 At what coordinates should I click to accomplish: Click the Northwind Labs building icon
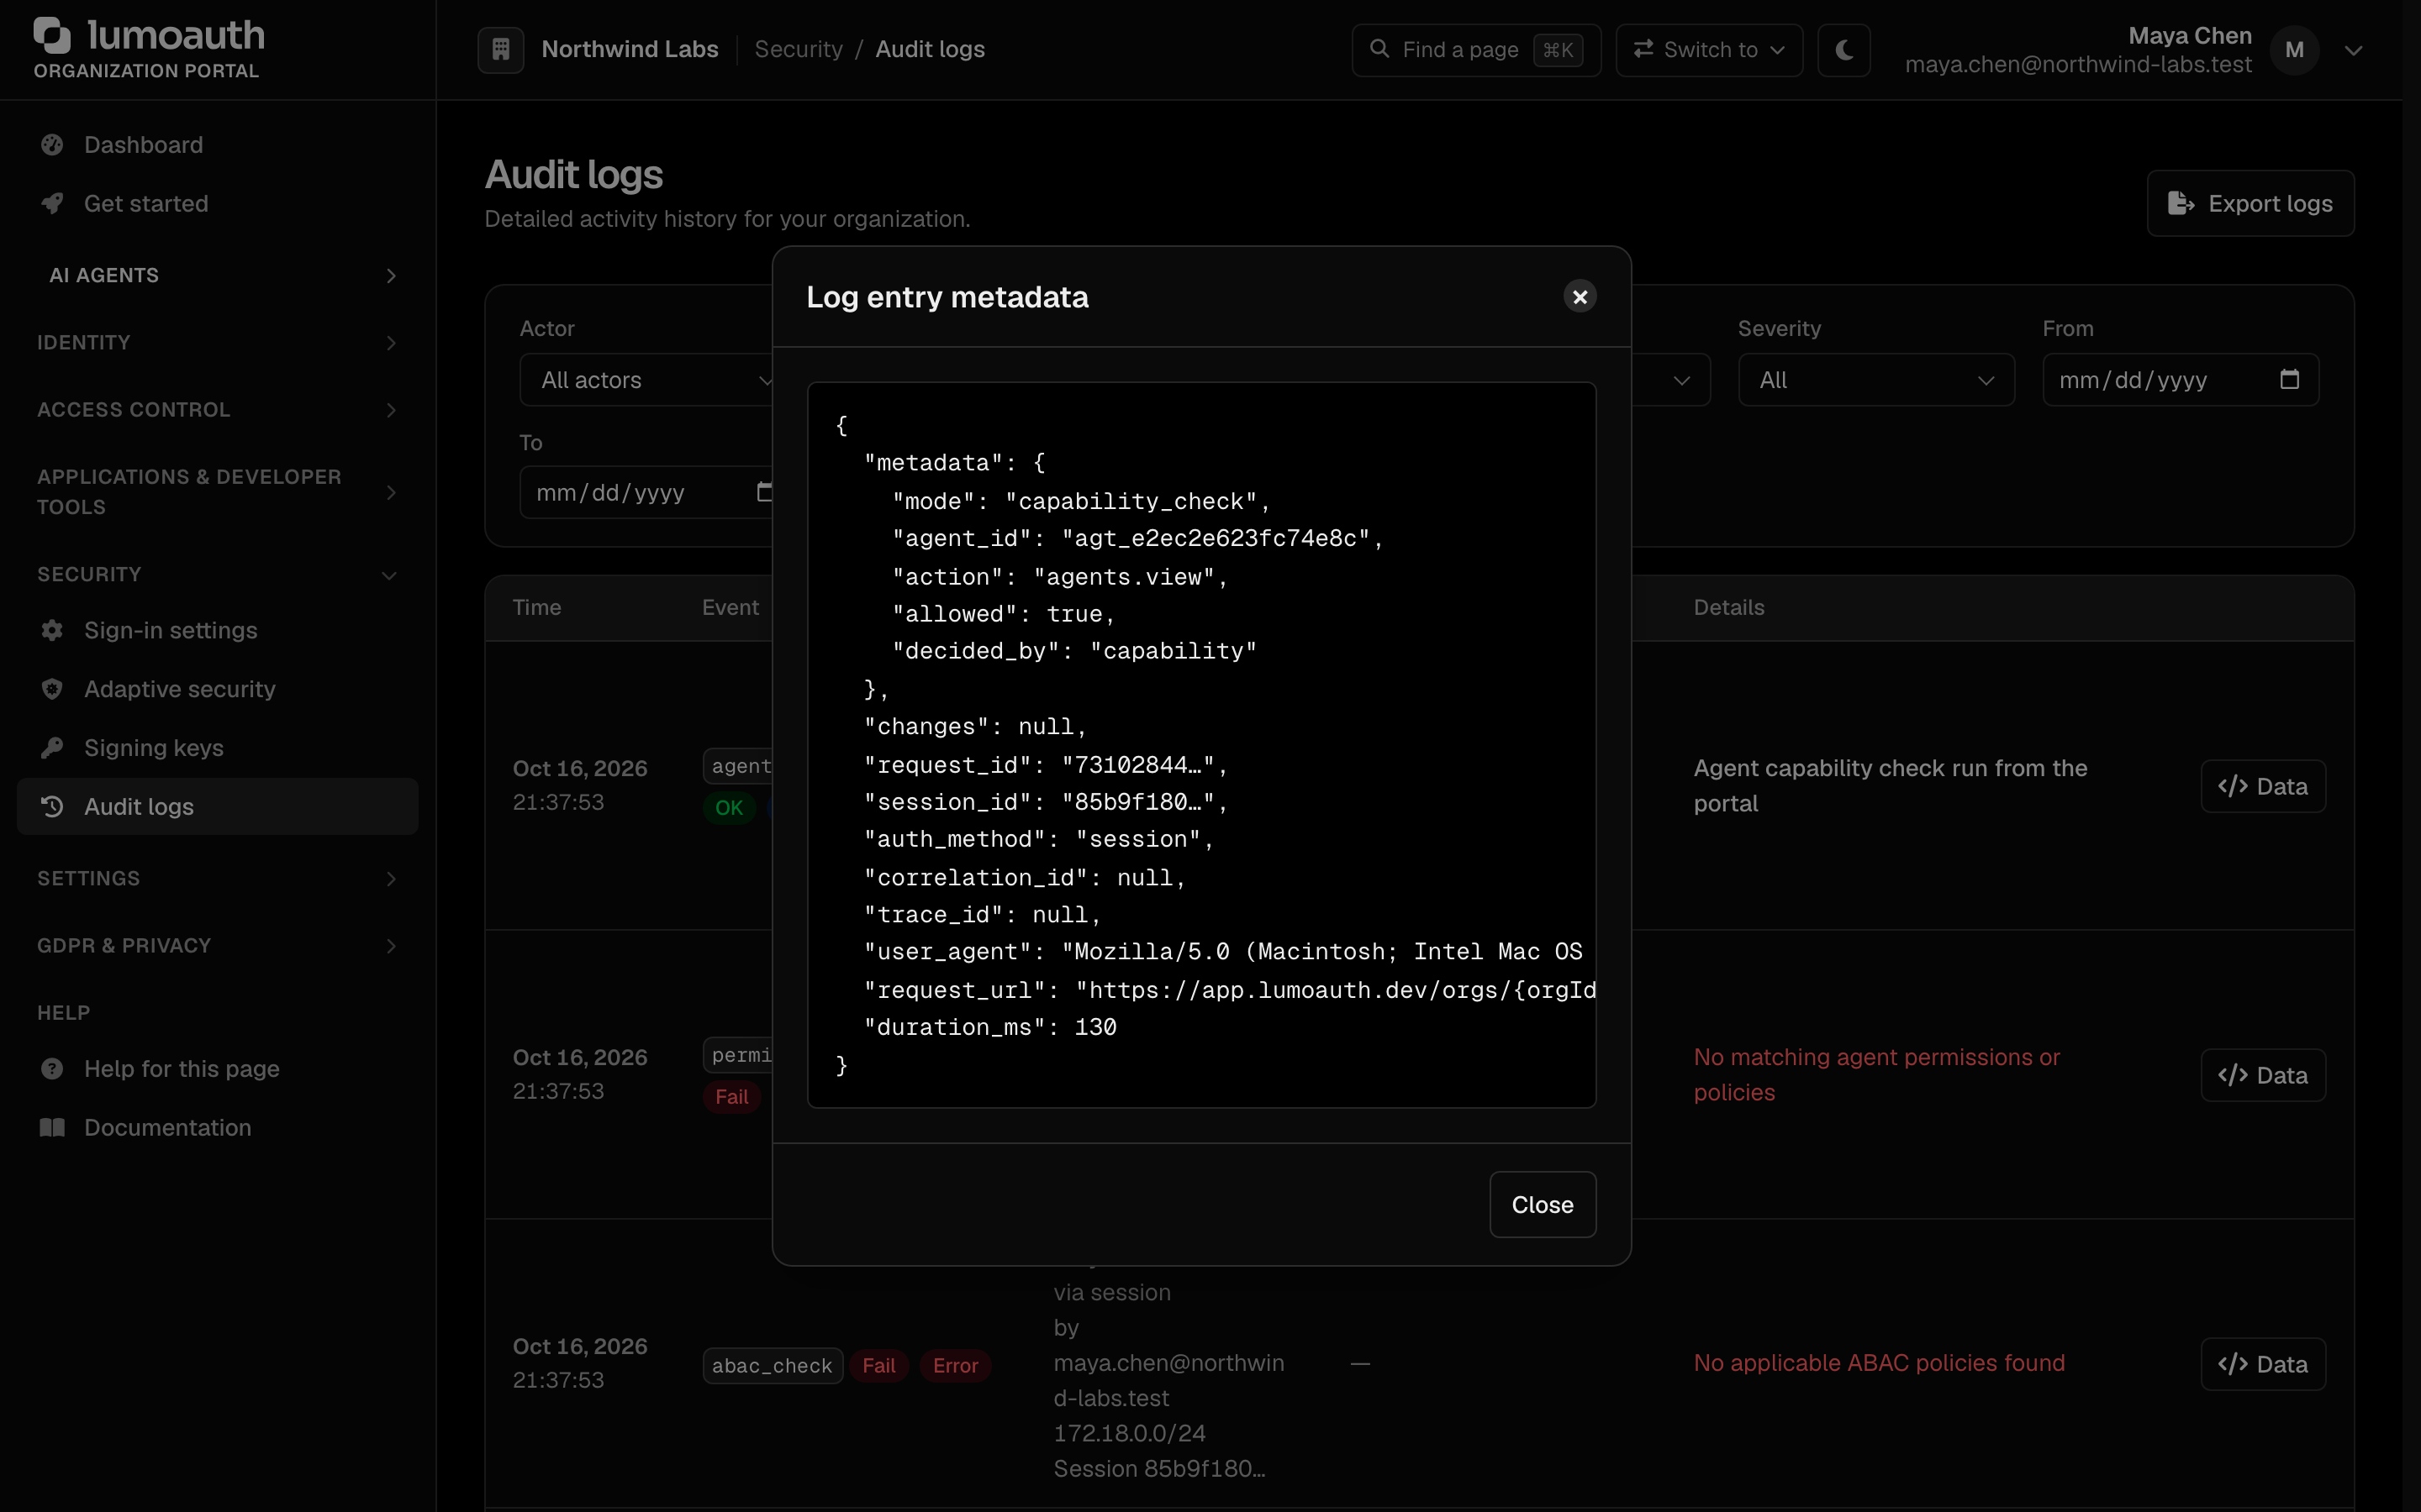coord(501,49)
